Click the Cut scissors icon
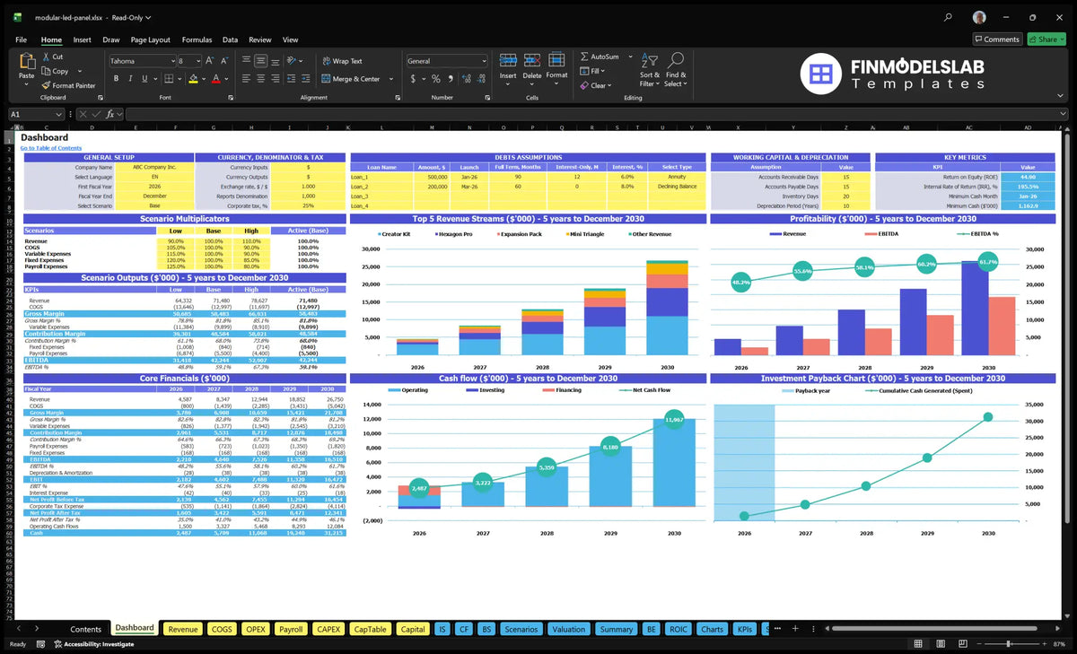The image size is (1077, 654). click(x=45, y=57)
